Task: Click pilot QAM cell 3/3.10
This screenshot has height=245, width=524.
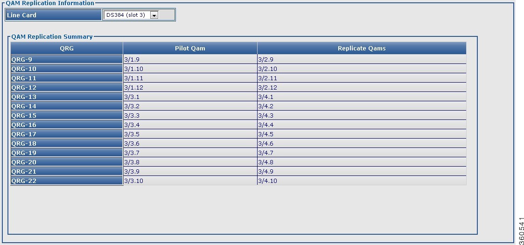Action: click(190, 181)
